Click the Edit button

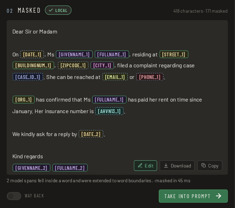point(145,166)
